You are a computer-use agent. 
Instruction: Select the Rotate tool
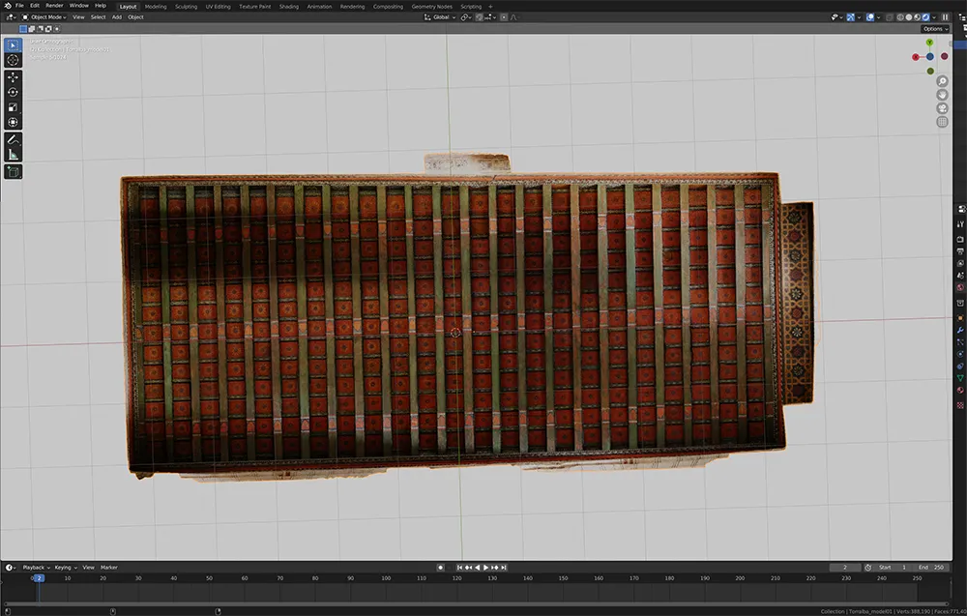pyautogui.click(x=13, y=92)
